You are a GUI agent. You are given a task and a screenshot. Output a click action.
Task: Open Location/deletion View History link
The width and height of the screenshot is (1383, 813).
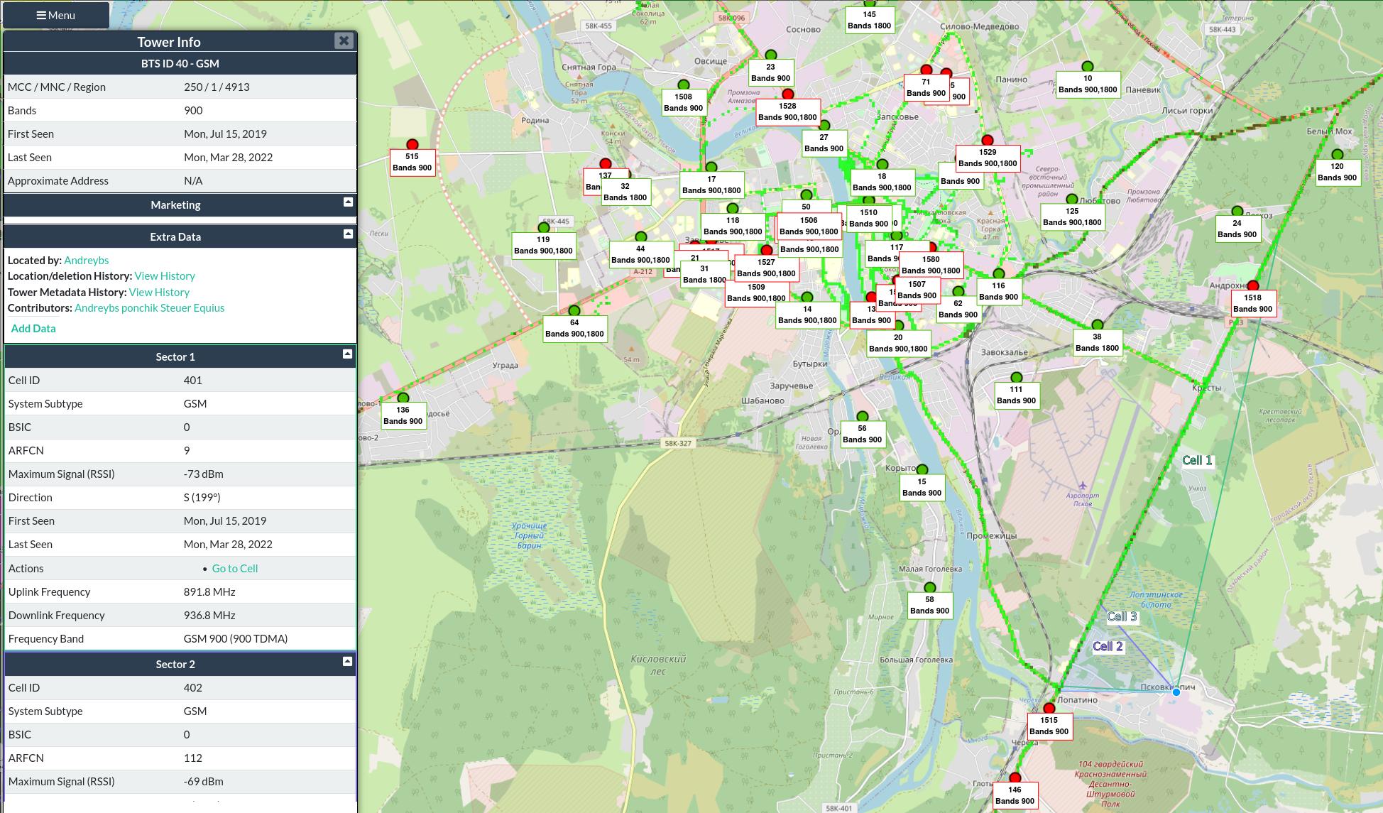(x=165, y=276)
